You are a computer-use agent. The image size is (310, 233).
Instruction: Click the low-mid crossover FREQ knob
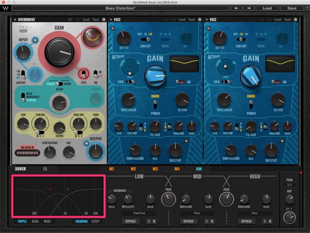[x=168, y=199]
